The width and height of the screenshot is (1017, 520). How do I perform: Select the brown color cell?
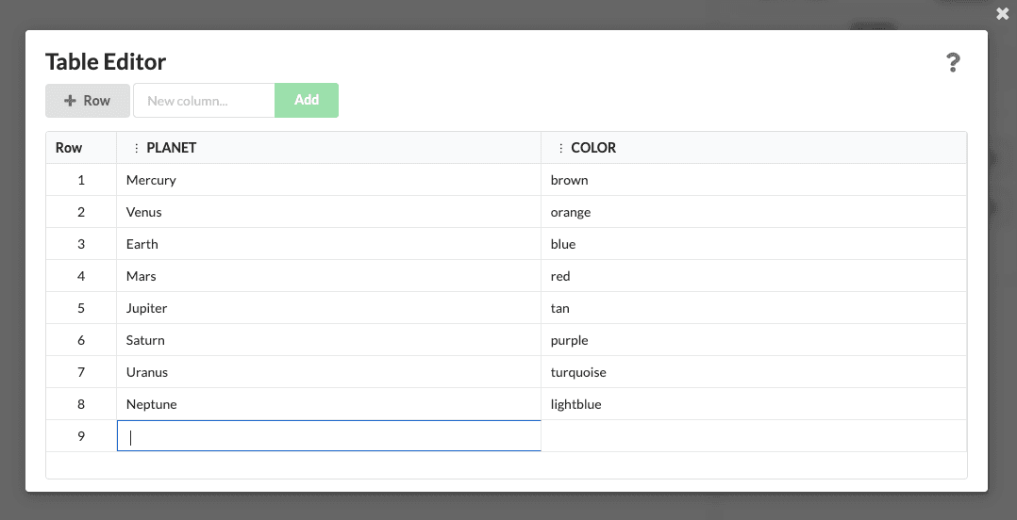[x=753, y=180]
